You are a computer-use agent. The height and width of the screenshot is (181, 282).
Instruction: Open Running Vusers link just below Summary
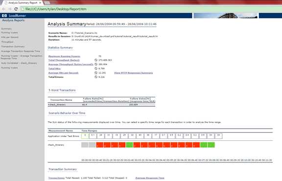[9, 33]
